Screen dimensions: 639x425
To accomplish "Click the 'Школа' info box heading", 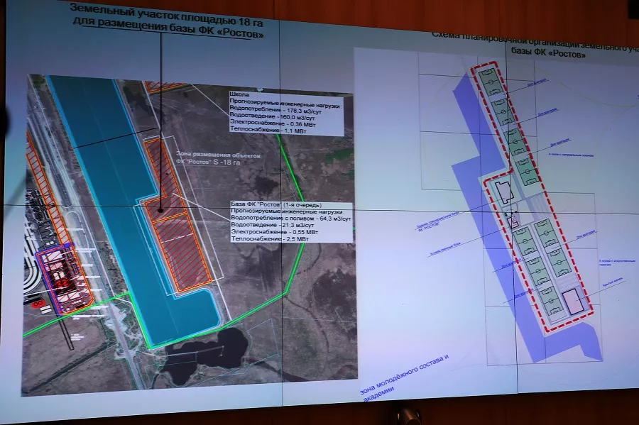I will pos(239,94).
